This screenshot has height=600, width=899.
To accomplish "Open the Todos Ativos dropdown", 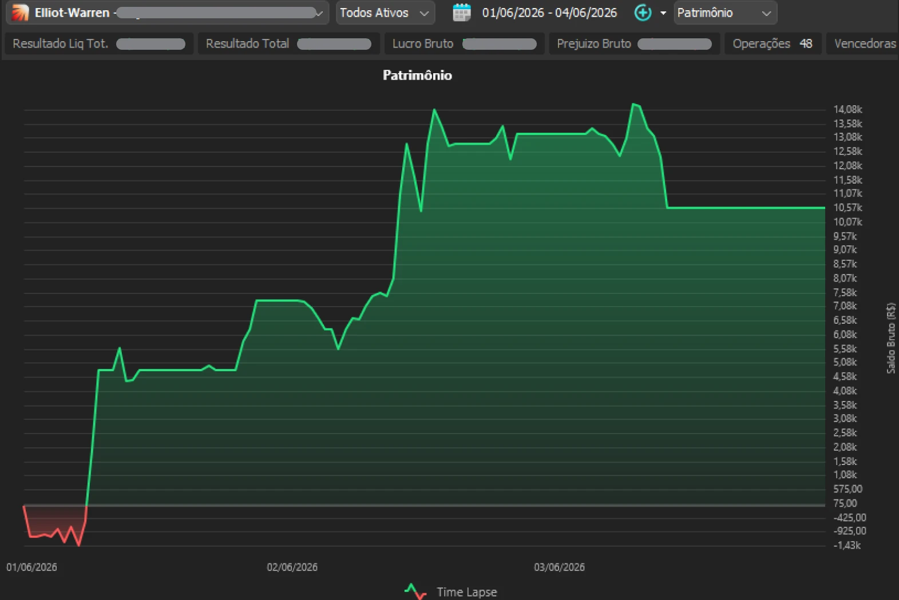I will 385,13.
